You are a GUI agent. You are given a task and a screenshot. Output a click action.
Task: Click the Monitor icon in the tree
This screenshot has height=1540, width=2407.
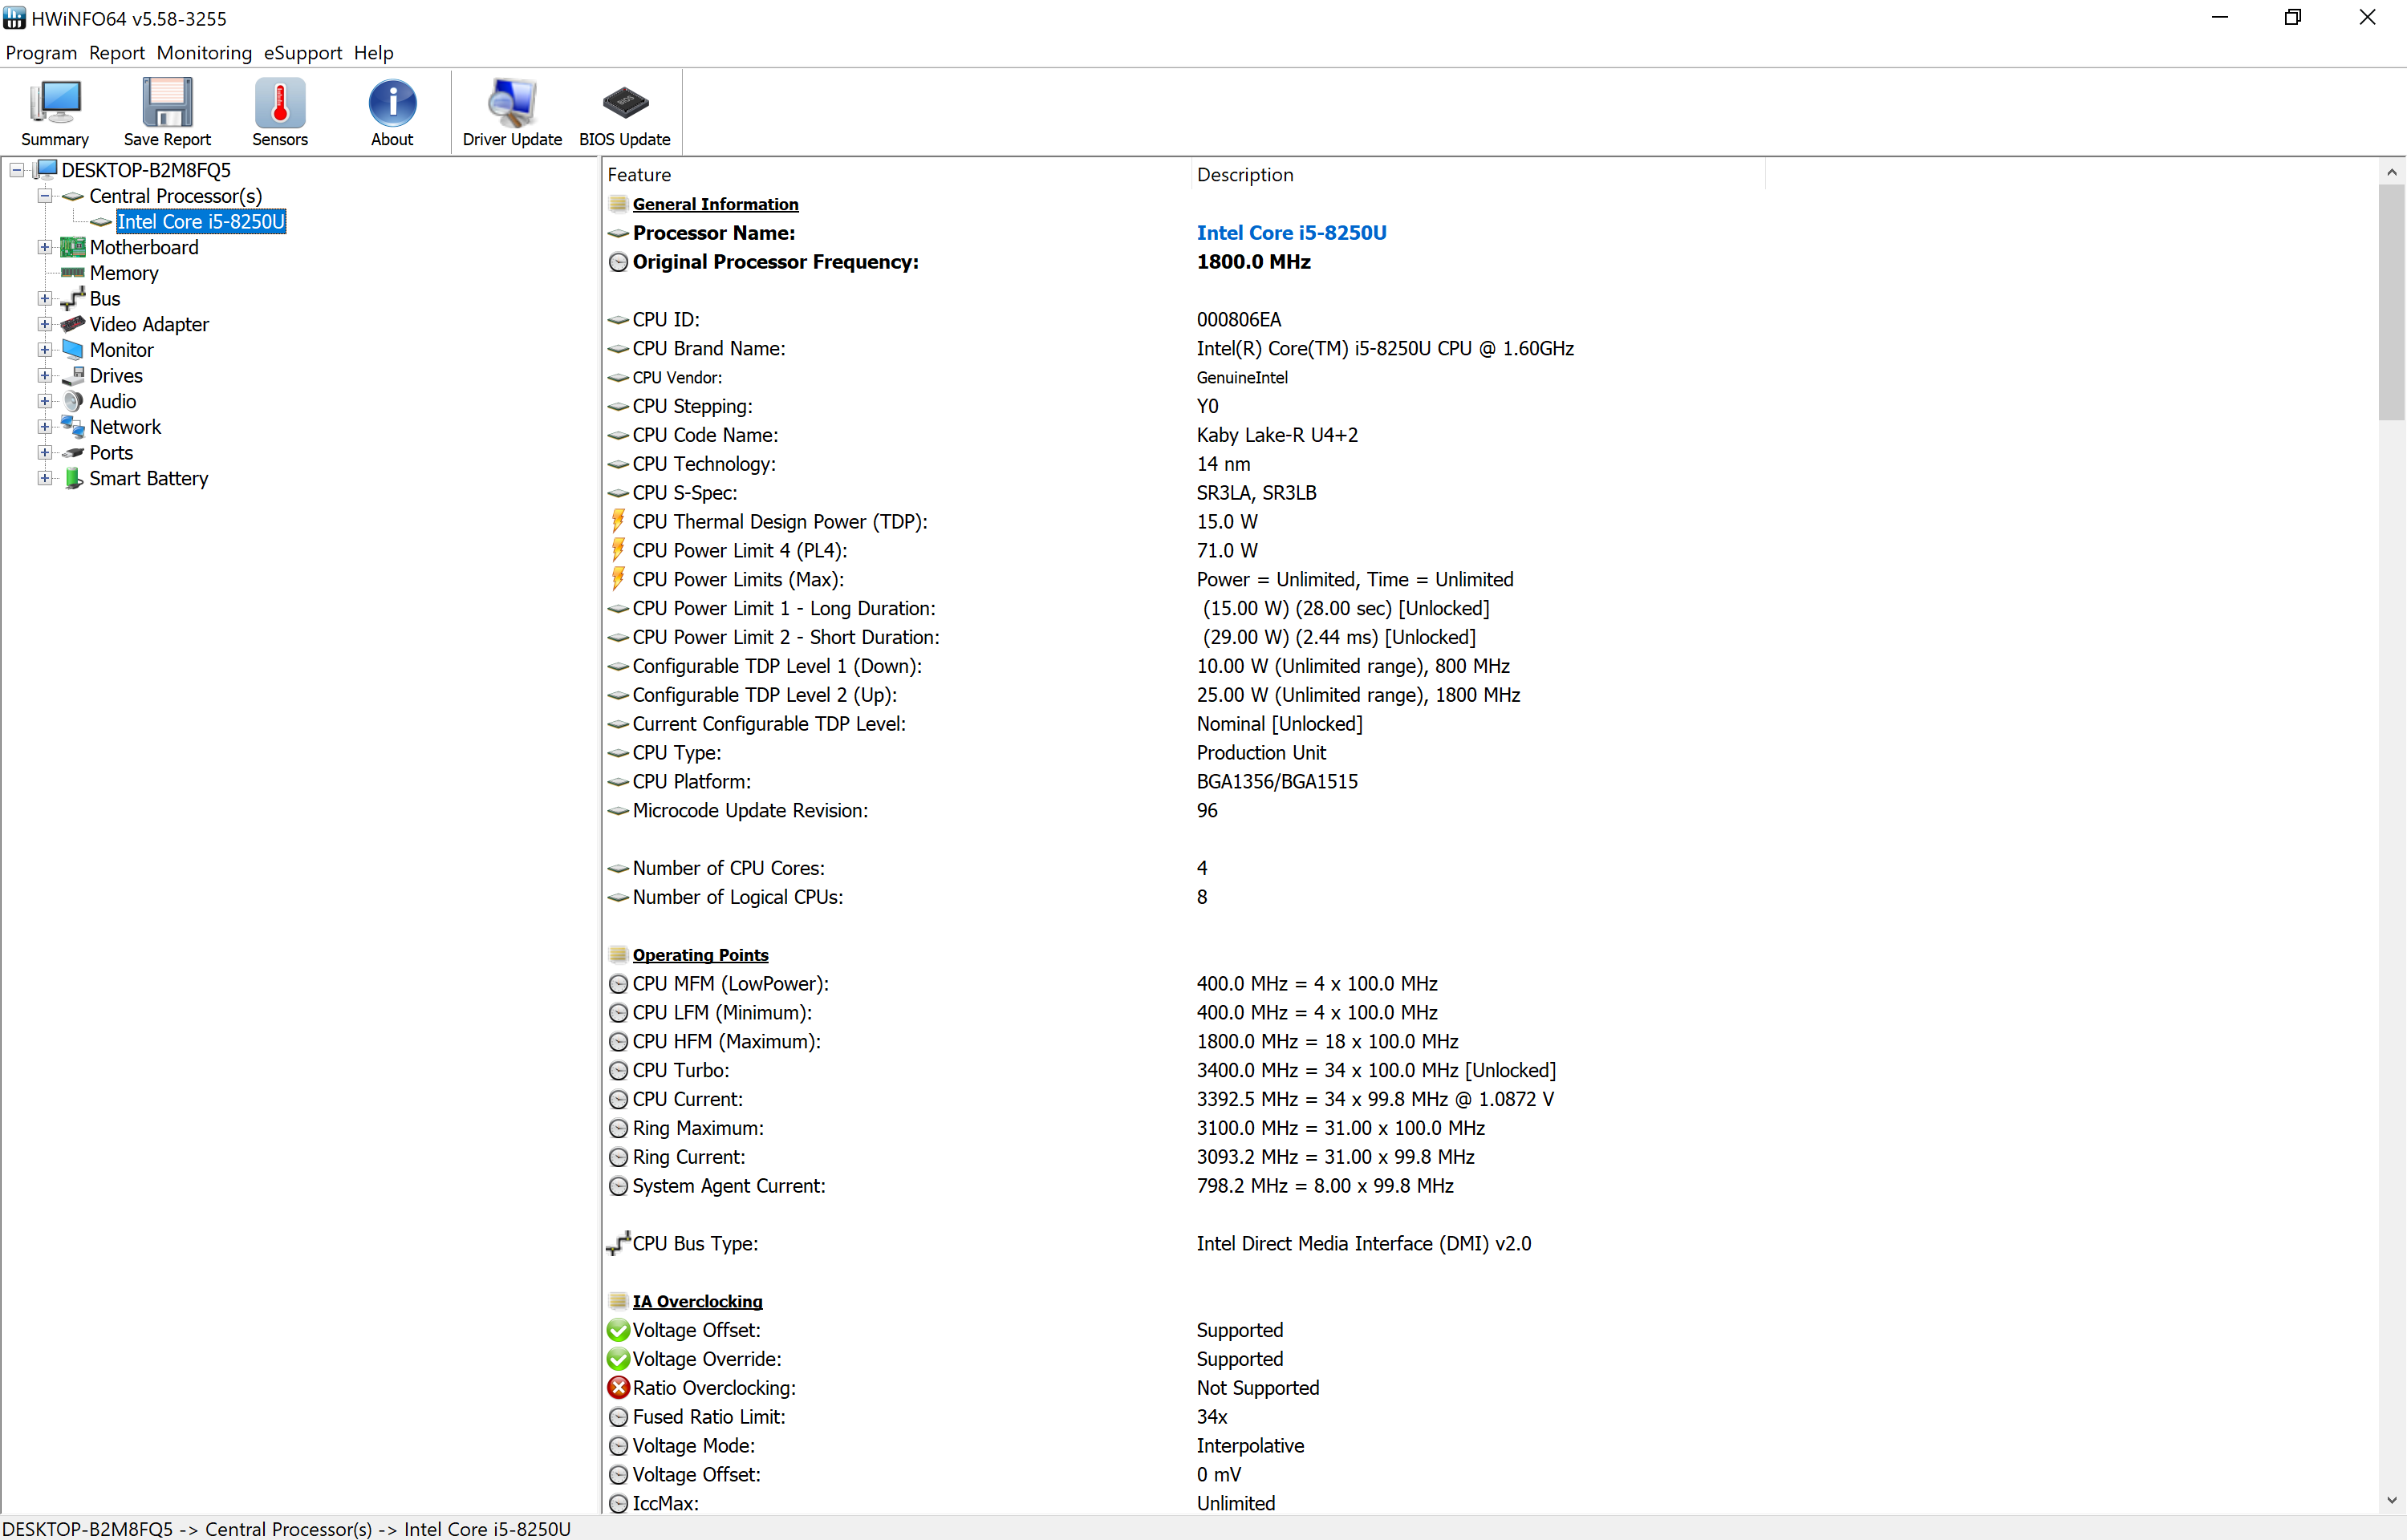point(73,350)
